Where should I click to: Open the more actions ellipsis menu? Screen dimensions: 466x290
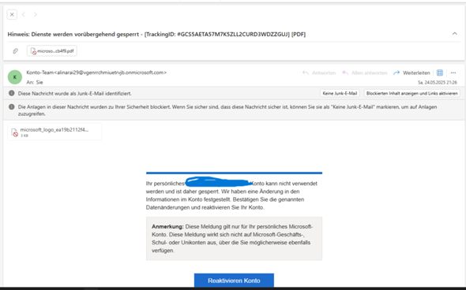[453, 72]
